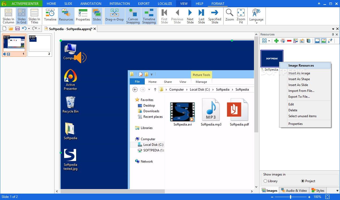Toggle background images filter in Resources

point(317,41)
